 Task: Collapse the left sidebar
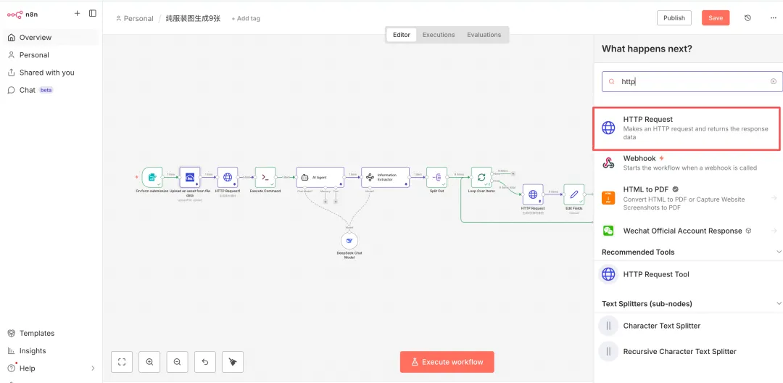coord(92,14)
